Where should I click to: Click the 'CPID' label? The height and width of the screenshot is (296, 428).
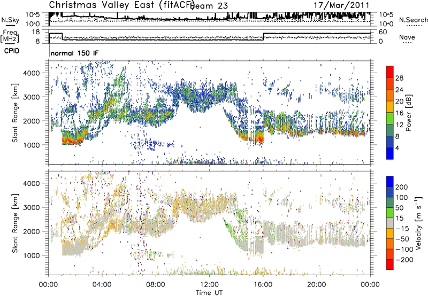(12, 51)
